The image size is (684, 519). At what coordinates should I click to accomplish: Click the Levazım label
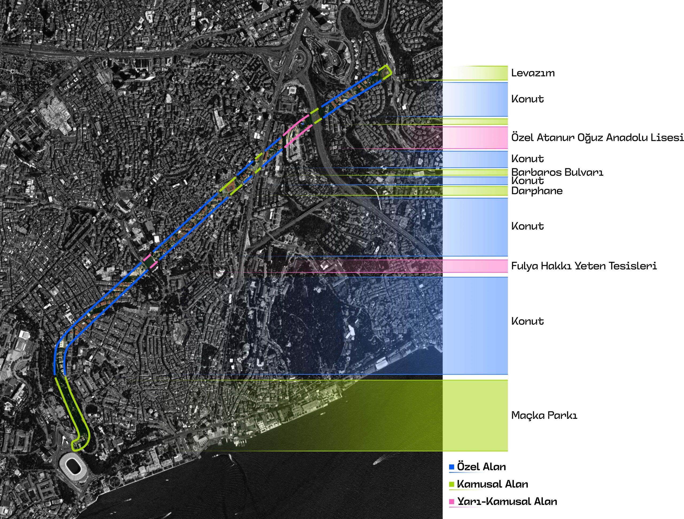click(x=533, y=73)
